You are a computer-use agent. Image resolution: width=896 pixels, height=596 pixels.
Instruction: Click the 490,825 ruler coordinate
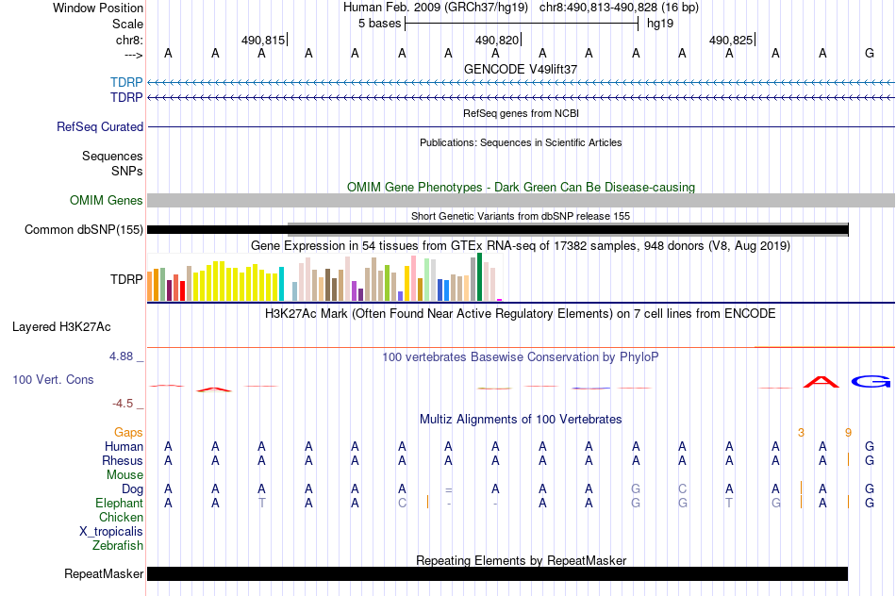pos(731,40)
